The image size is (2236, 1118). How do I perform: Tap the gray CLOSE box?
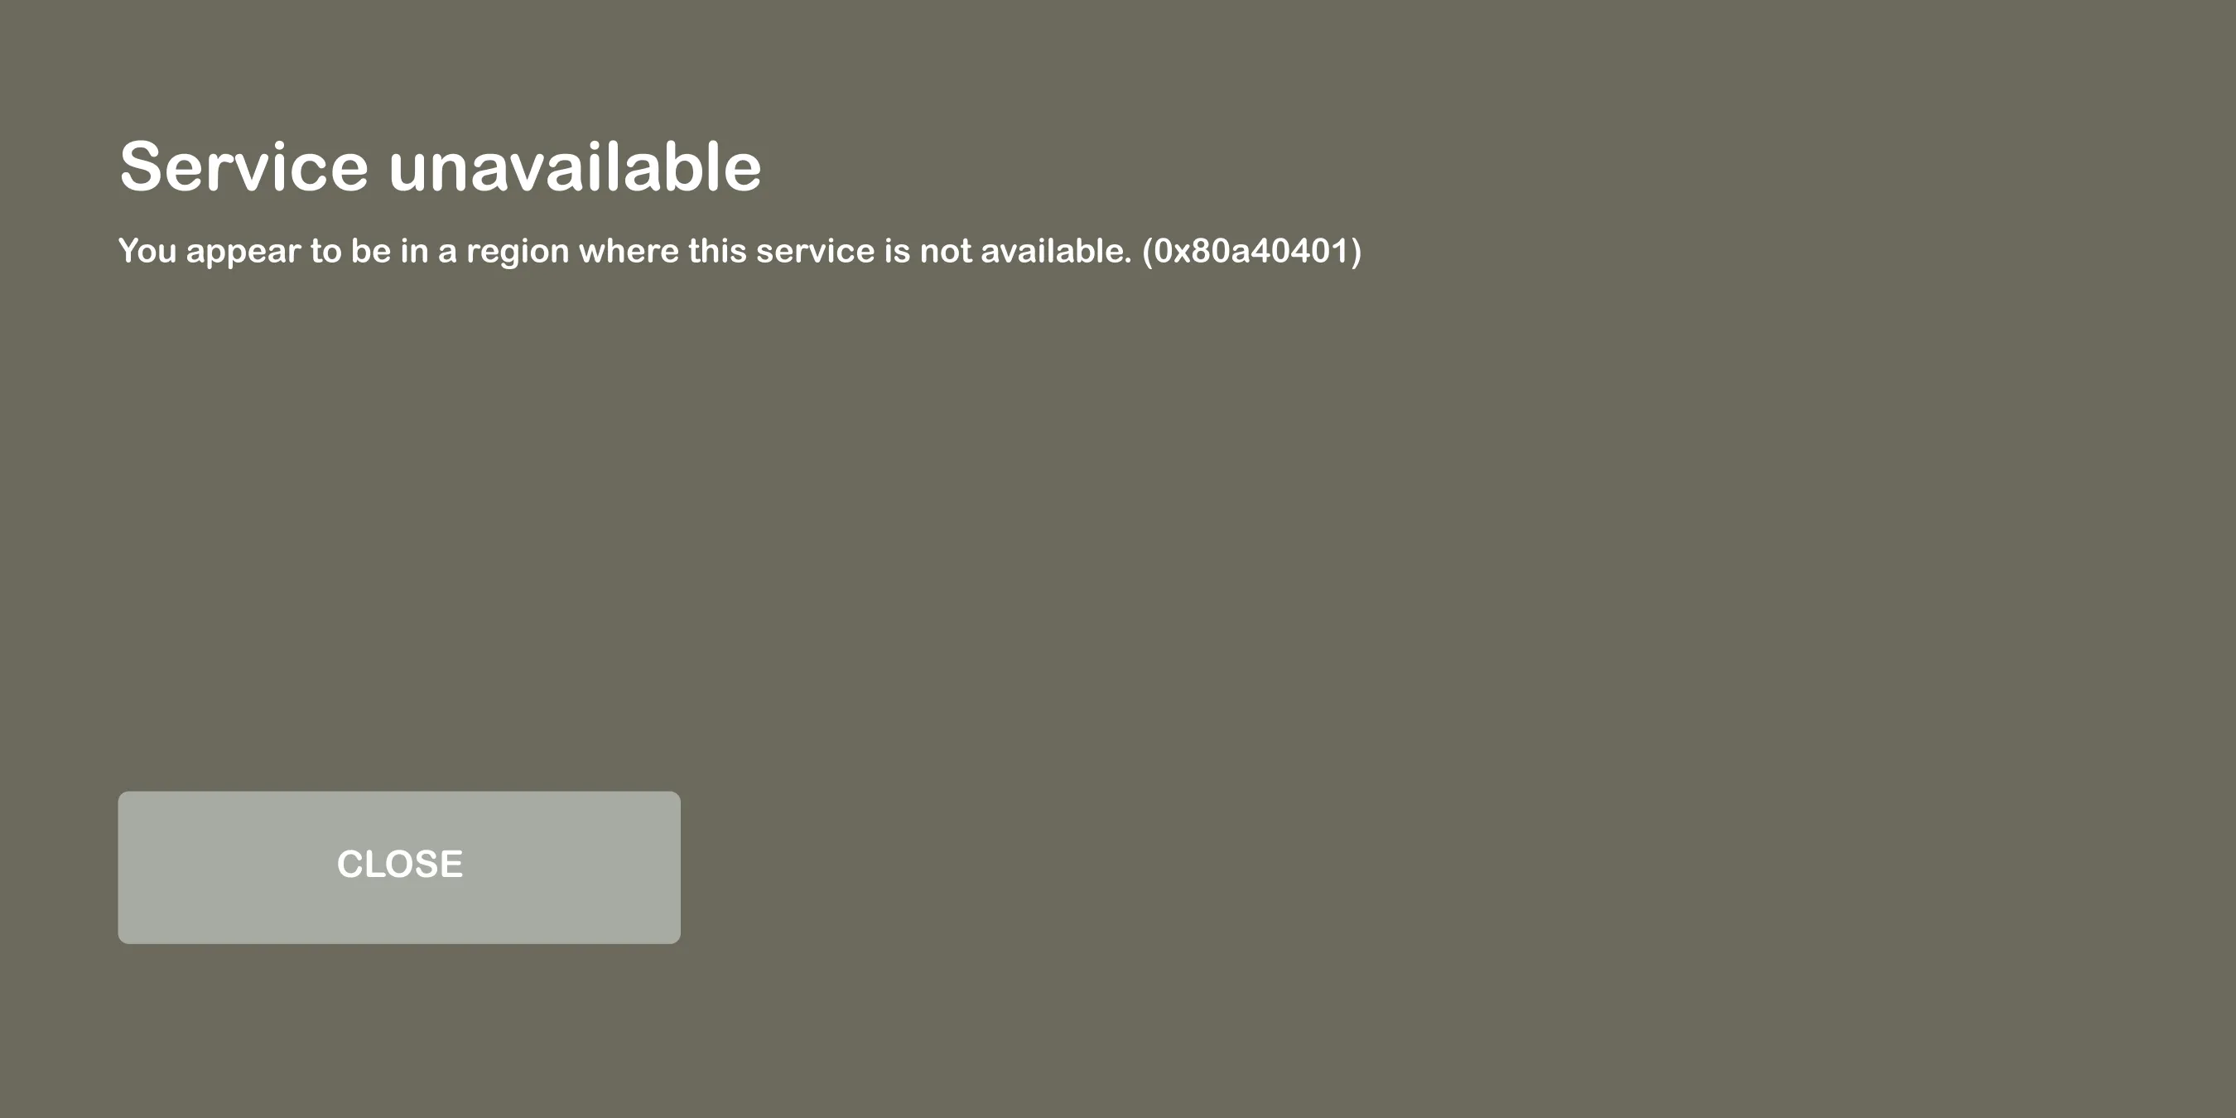tap(399, 867)
